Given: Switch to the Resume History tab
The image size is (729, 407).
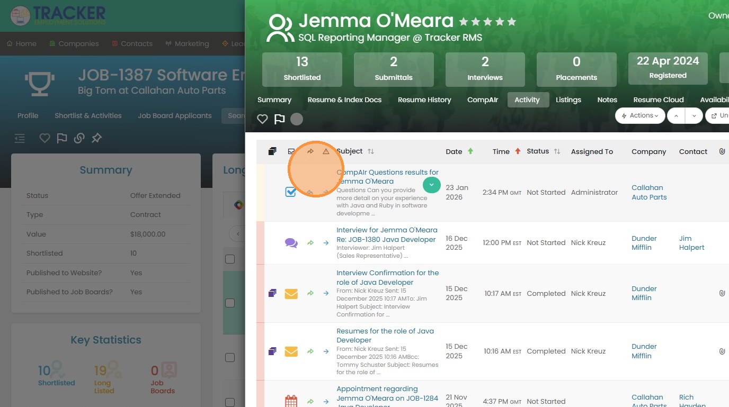Looking at the screenshot, I should coord(424,100).
